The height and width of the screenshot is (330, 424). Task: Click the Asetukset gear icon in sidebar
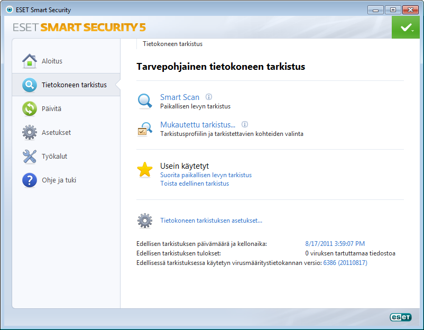point(30,132)
